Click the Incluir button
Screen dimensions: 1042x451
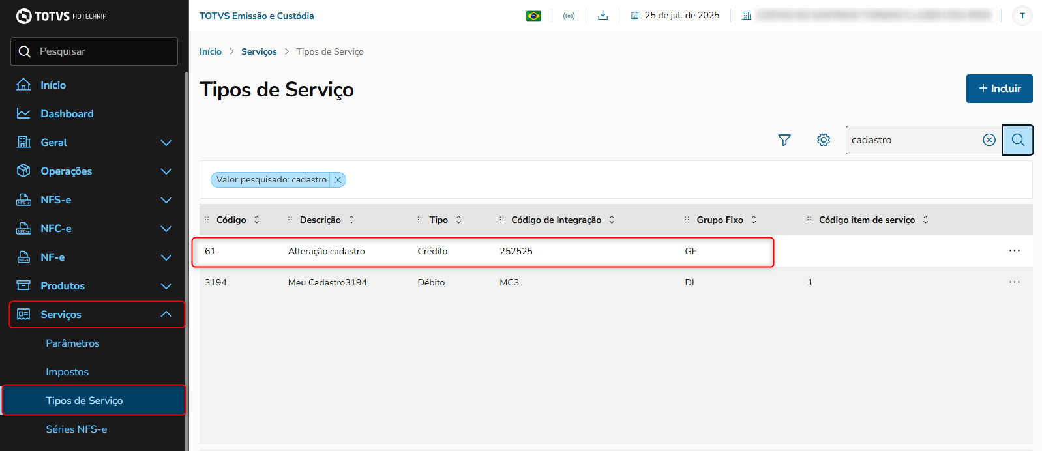point(999,89)
